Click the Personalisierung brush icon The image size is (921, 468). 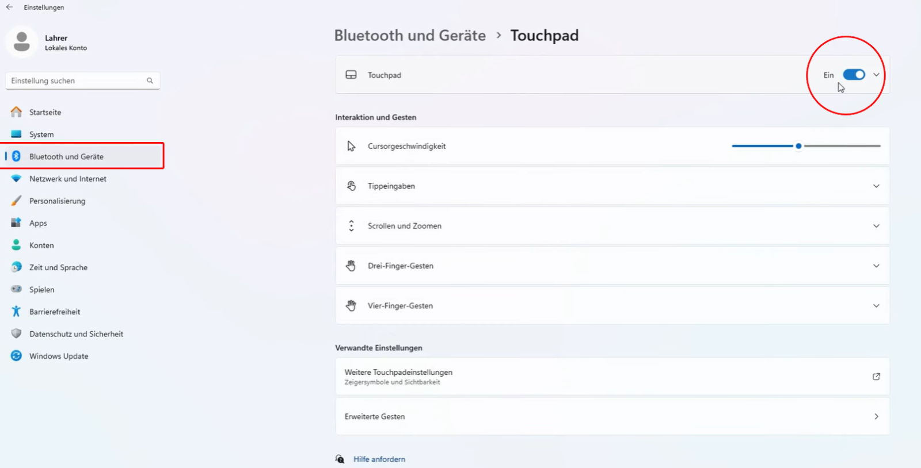click(x=16, y=201)
